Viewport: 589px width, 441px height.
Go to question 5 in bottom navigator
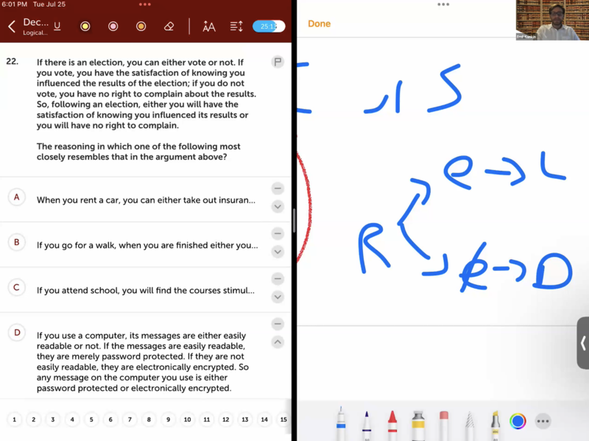coord(91,420)
